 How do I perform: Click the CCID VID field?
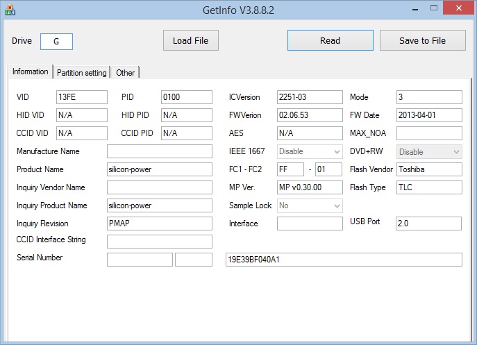[82, 133]
